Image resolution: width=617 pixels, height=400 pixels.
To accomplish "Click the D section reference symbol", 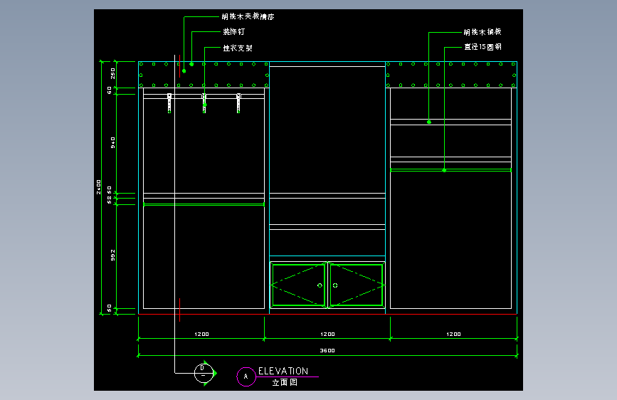I will pos(205,373).
